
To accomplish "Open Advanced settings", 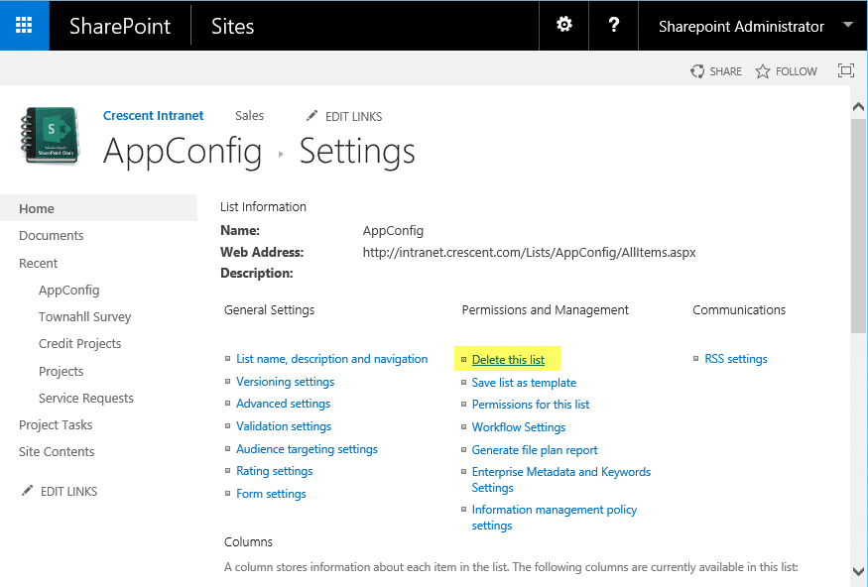I will pyautogui.click(x=283, y=404).
